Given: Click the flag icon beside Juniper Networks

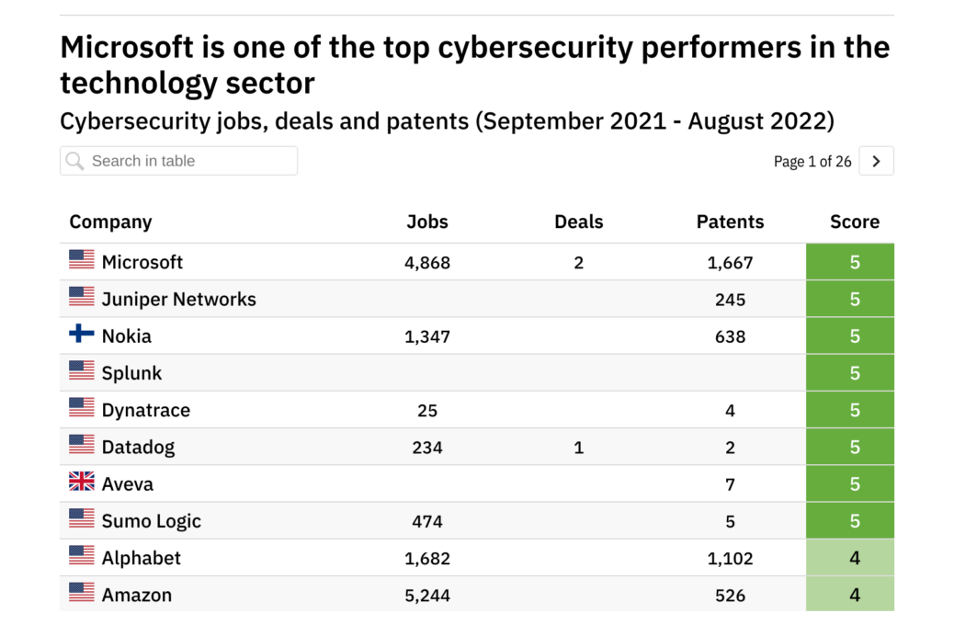Looking at the screenshot, I should (82, 297).
